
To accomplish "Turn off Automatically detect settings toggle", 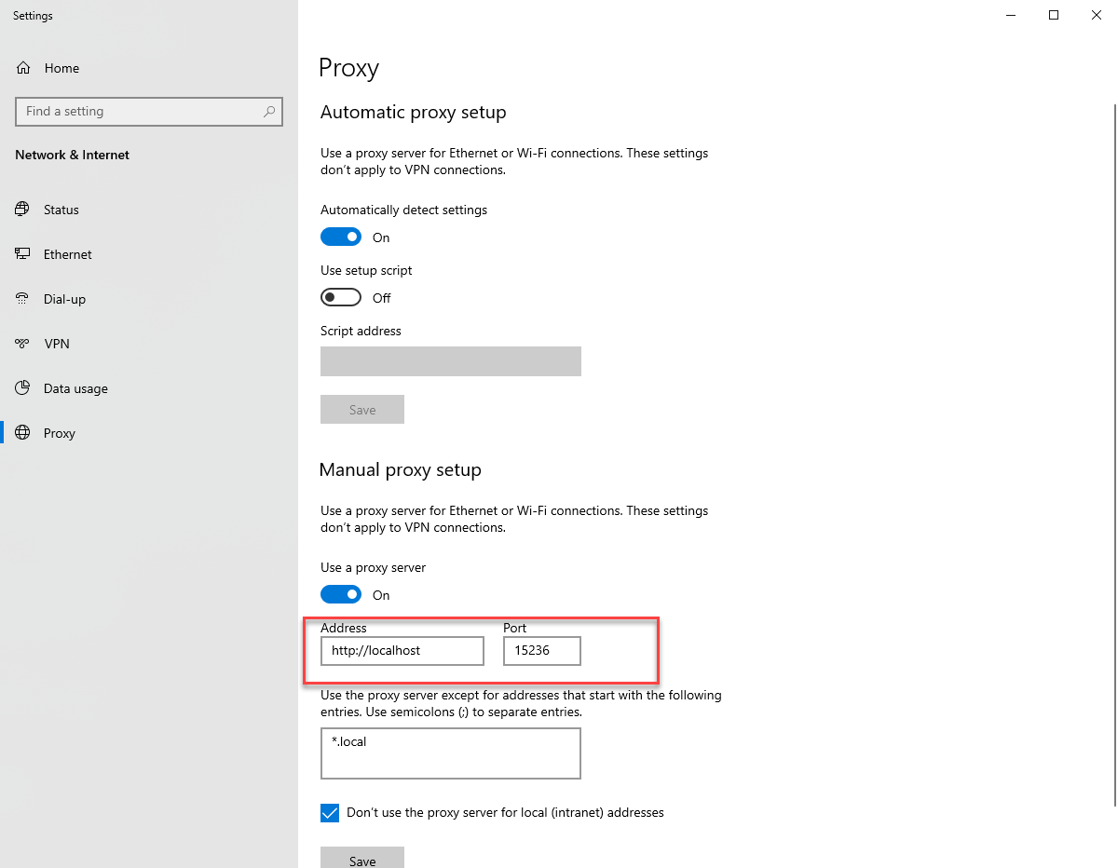I will 340,237.
